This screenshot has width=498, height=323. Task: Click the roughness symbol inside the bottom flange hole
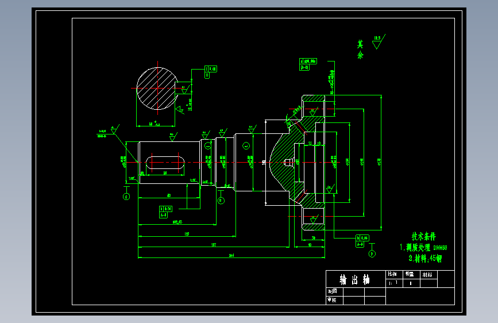314,220
